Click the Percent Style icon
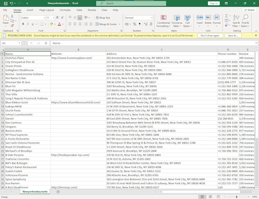The width and height of the screenshot is (259, 199). coord(134,24)
